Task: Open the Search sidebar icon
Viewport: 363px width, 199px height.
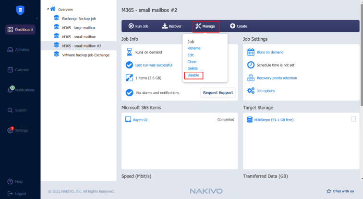Action: tap(11, 110)
